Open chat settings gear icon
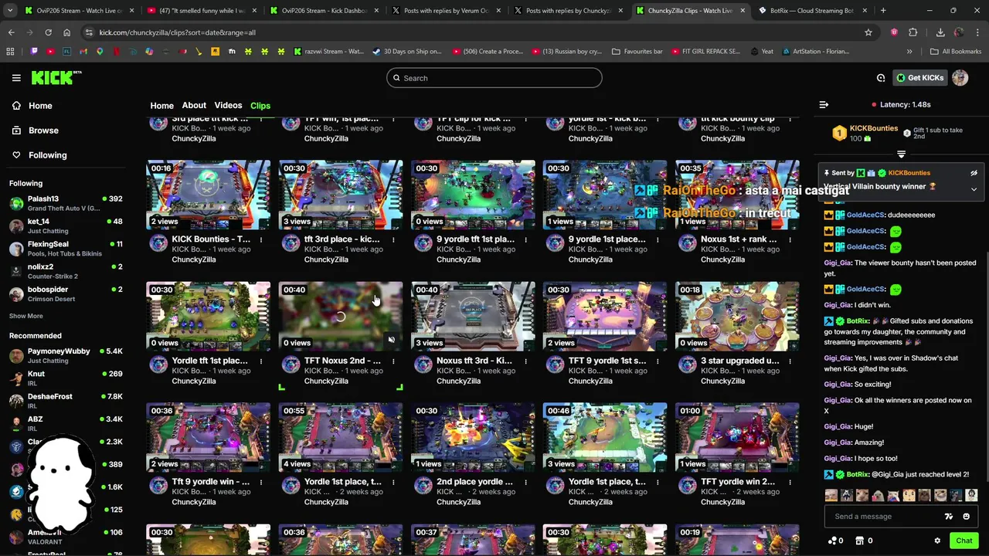 coord(937,541)
